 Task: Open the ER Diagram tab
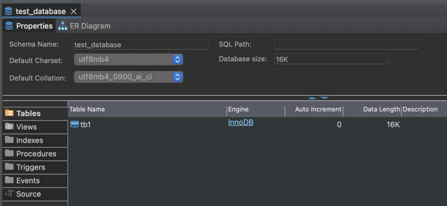tap(85, 26)
